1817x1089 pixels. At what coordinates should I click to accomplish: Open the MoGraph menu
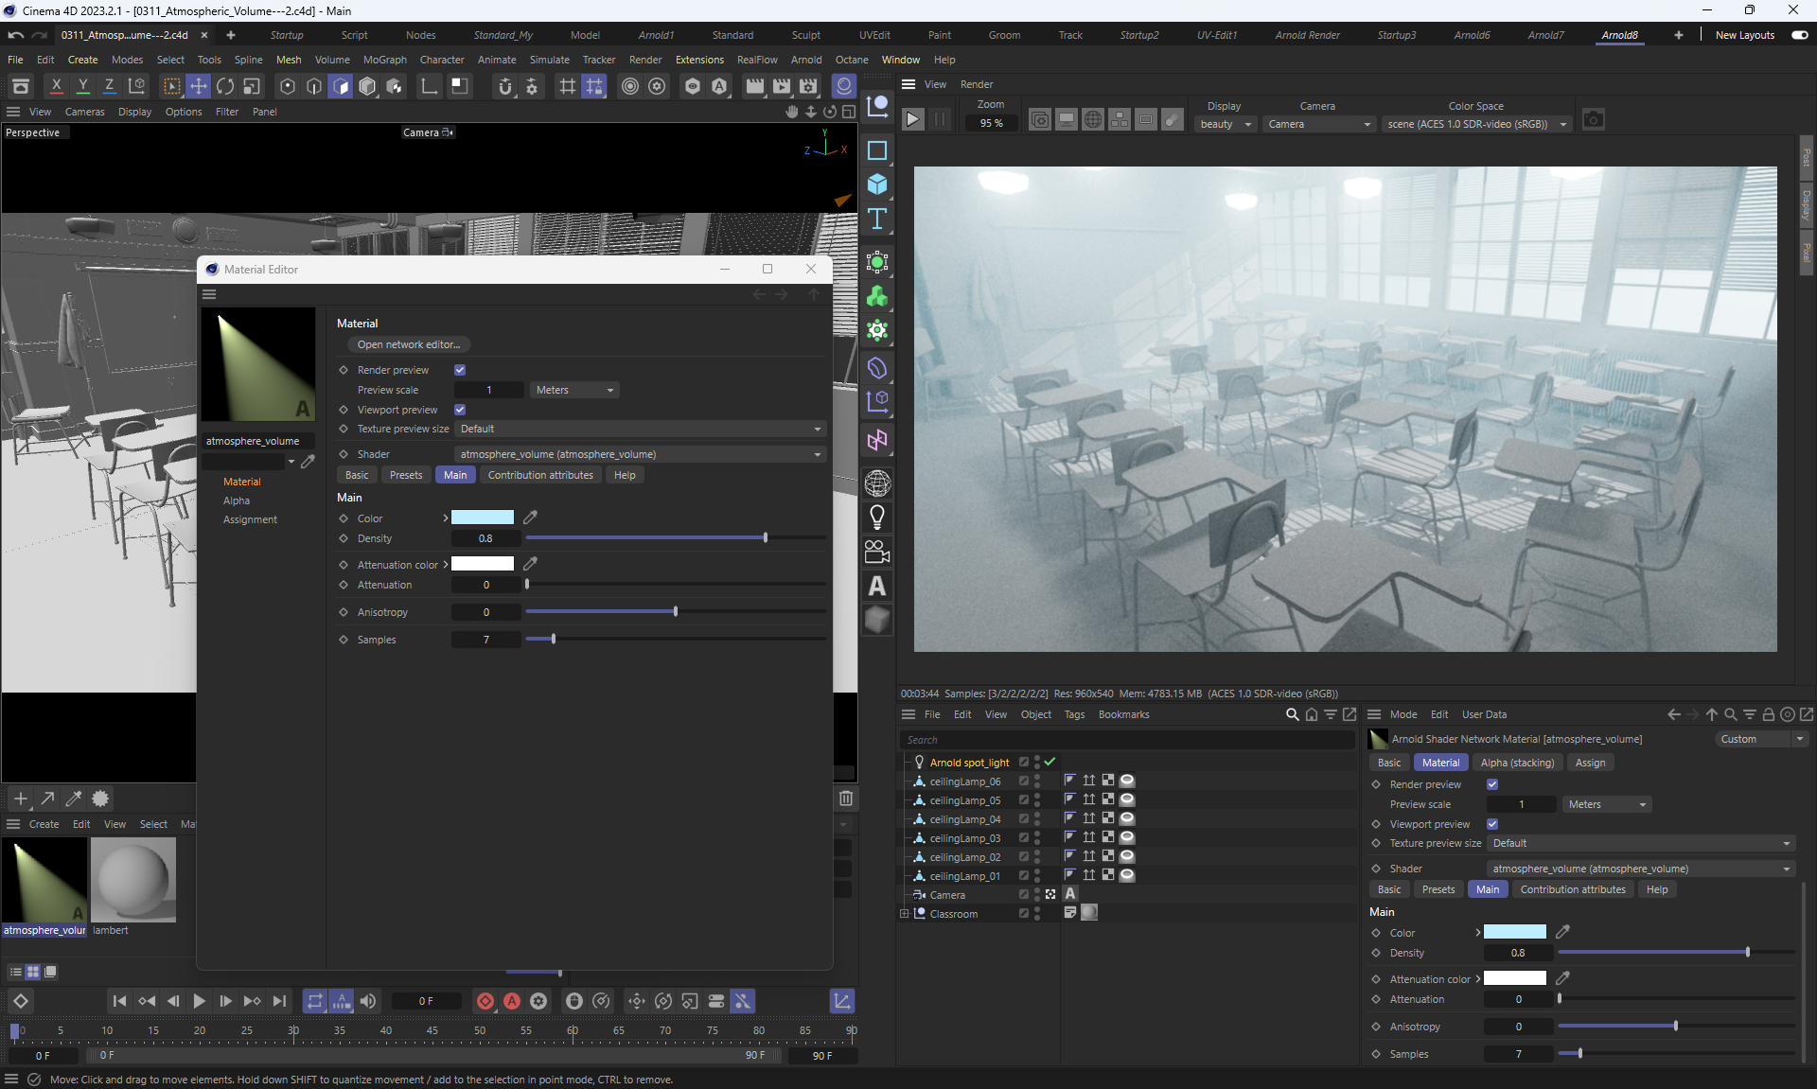(x=384, y=60)
